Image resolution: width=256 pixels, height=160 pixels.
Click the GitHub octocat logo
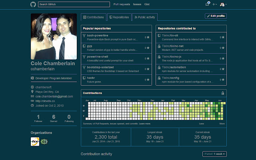tap(33, 4)
